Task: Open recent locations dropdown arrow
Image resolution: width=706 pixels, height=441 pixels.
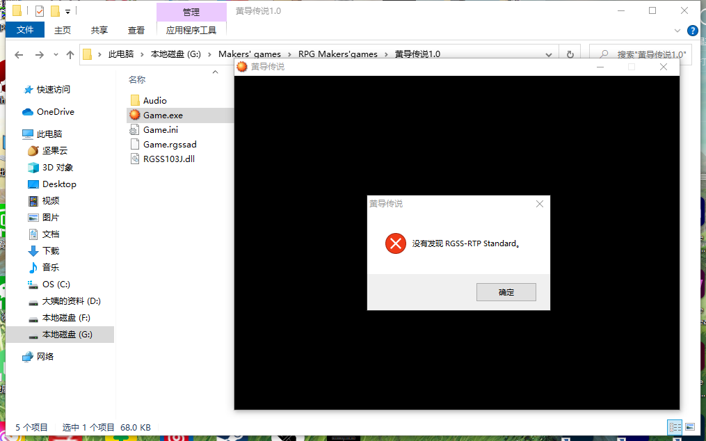Action: [x=56, y=55]
